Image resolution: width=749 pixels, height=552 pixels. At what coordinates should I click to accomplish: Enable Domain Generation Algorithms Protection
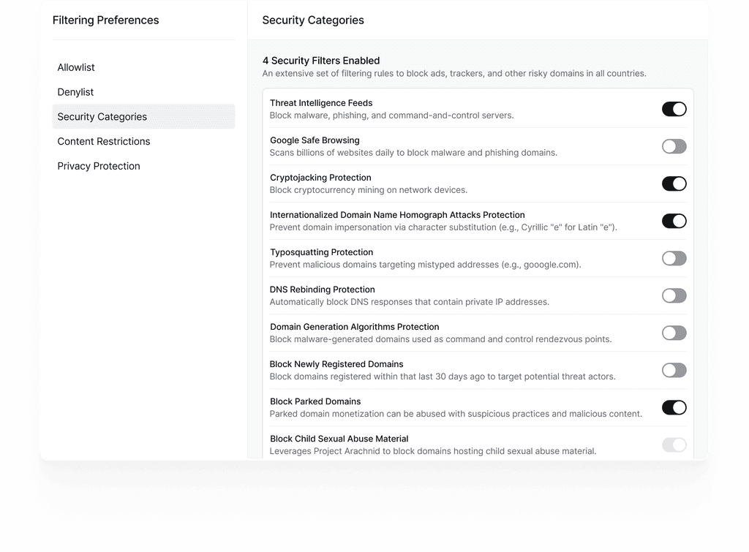(x=674, y=333)
